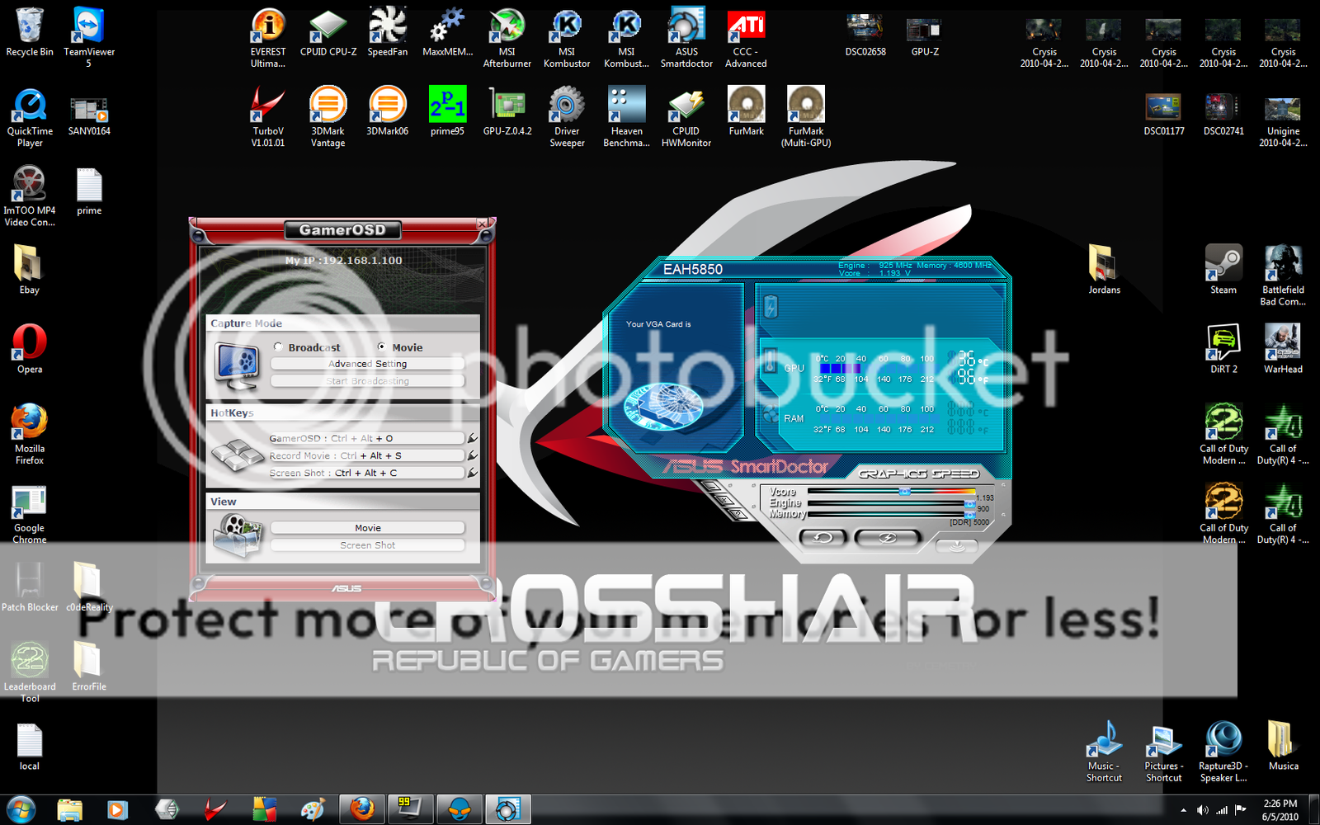Viewport: 1320px width, 825px height.
Task: Open the DSC02658 image thumbnail
Action: (x=865, y=33)
